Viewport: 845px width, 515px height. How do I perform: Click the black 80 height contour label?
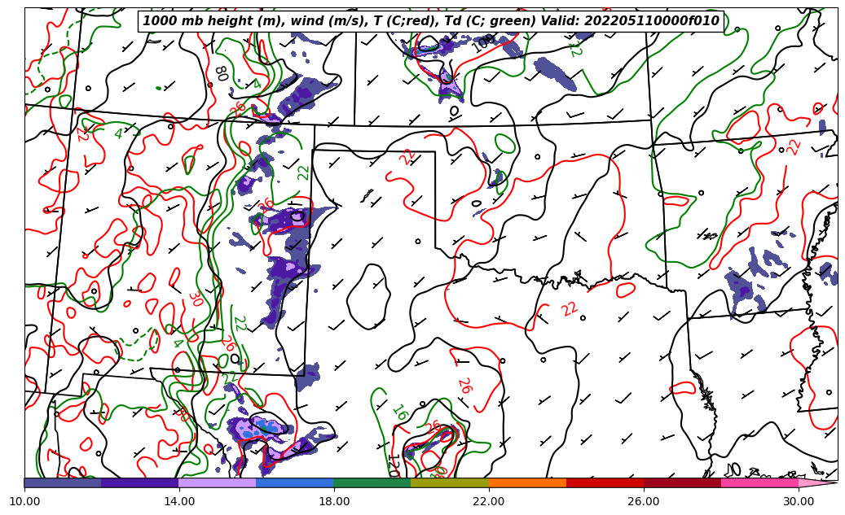click(x=220, y=74)
